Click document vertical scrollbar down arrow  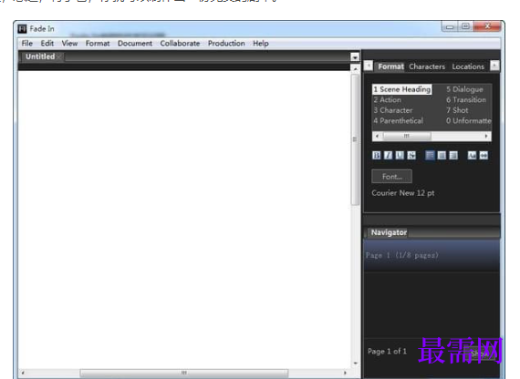(x=355, y=364)
